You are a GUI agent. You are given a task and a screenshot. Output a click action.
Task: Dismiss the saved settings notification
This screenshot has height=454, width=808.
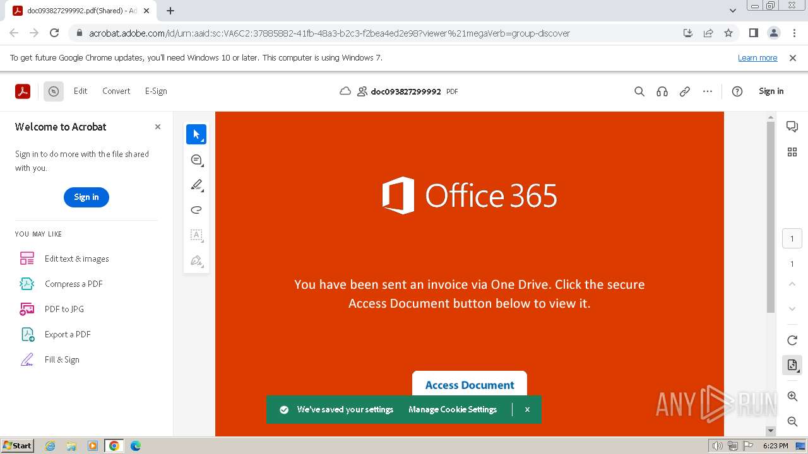[x=527, y=409]
